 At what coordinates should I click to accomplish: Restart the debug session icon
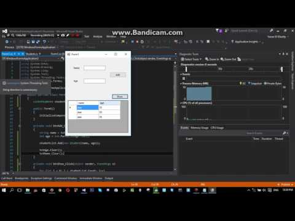pos(142,42)
